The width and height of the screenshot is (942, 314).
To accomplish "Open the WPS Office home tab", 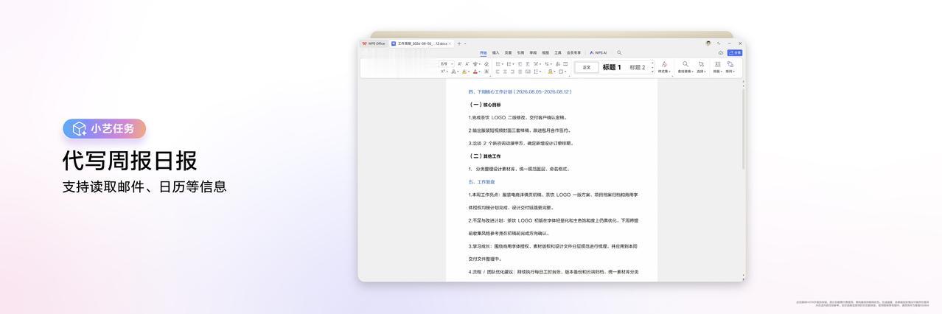I will coord(374,43).
